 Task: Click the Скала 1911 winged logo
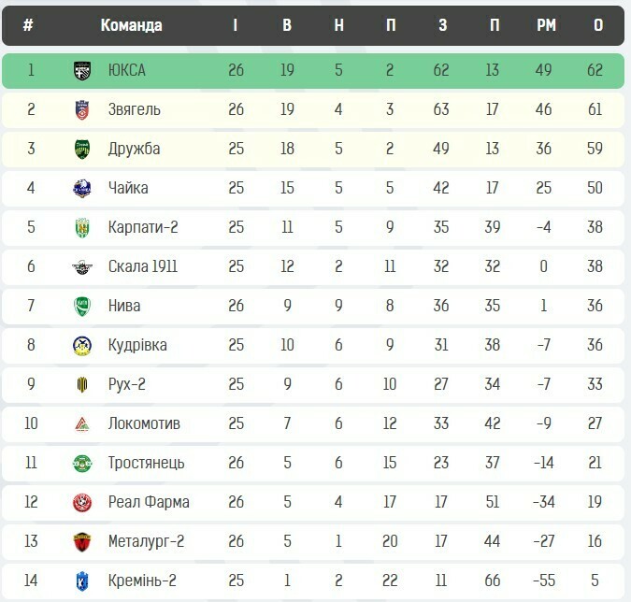click(82, 266)
